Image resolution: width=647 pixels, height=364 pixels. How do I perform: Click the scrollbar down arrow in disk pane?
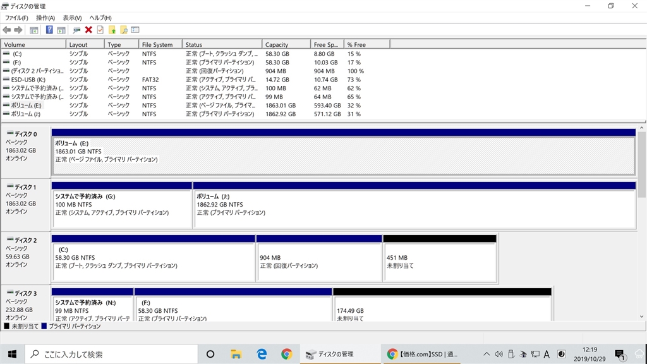642,317
